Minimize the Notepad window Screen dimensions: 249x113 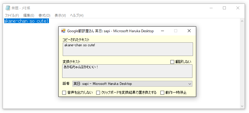pos(211,8)
